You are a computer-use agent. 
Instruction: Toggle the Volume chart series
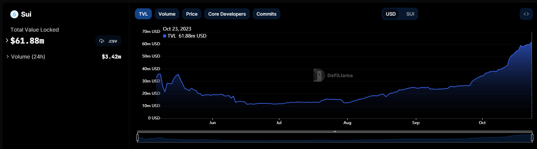click(x=167, y=14)
